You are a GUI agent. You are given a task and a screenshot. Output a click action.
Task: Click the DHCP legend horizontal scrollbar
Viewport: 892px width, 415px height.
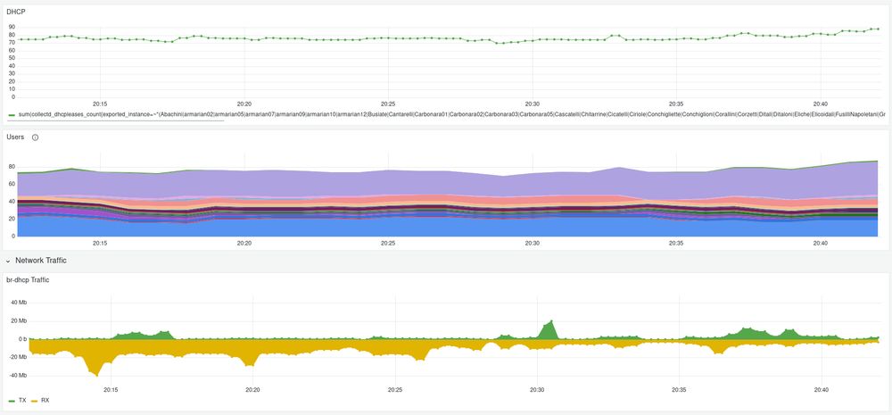click(115, 120)
